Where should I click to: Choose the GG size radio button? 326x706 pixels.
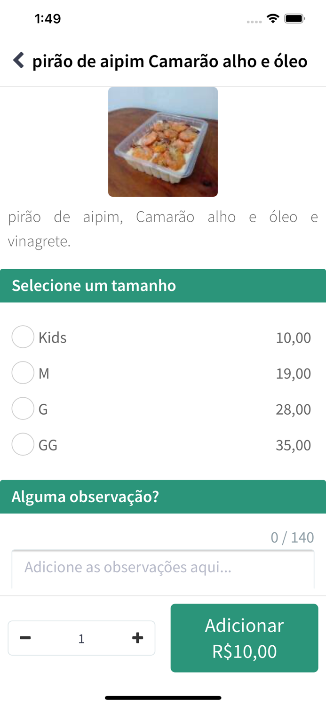[x=23, y=444]
